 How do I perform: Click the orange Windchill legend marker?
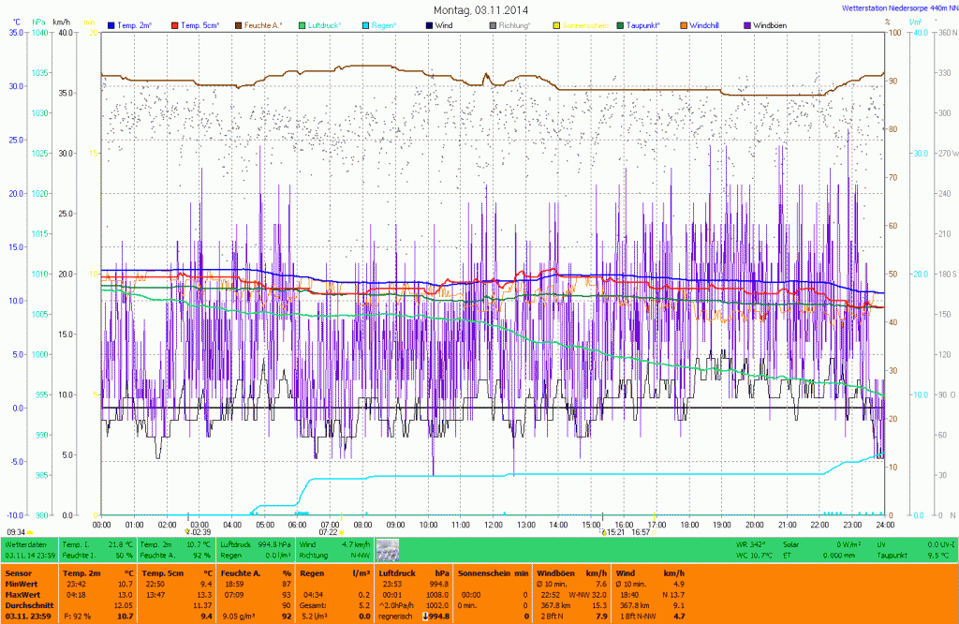click(685, 23)
